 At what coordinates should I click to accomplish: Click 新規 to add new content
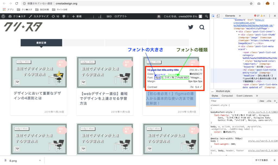[x=77, y=16]
